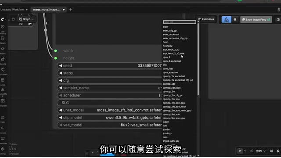Select euler_cfg_pp from the list

(170, 31)
